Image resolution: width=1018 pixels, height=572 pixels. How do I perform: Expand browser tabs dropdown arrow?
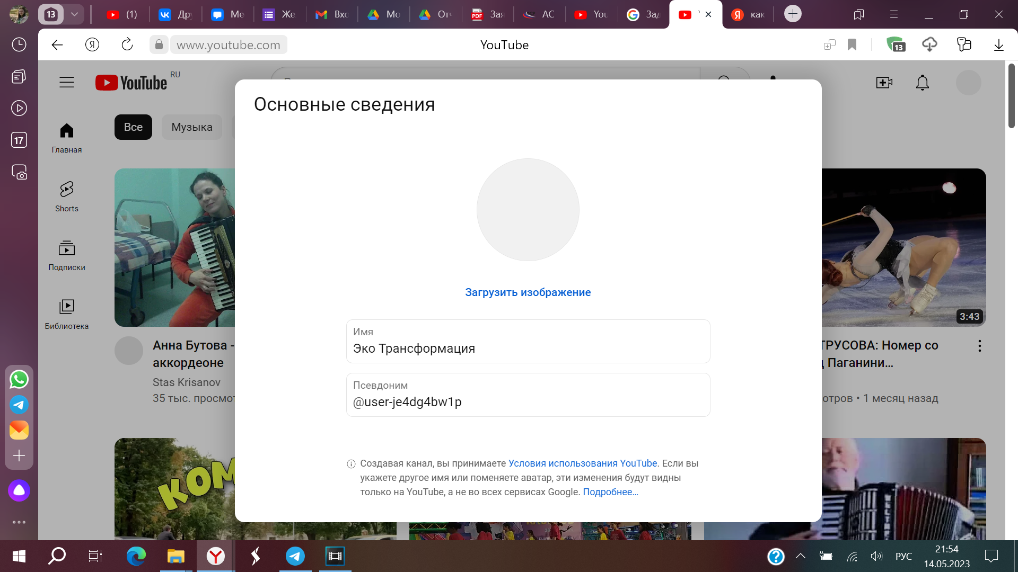tap(74, 14)
